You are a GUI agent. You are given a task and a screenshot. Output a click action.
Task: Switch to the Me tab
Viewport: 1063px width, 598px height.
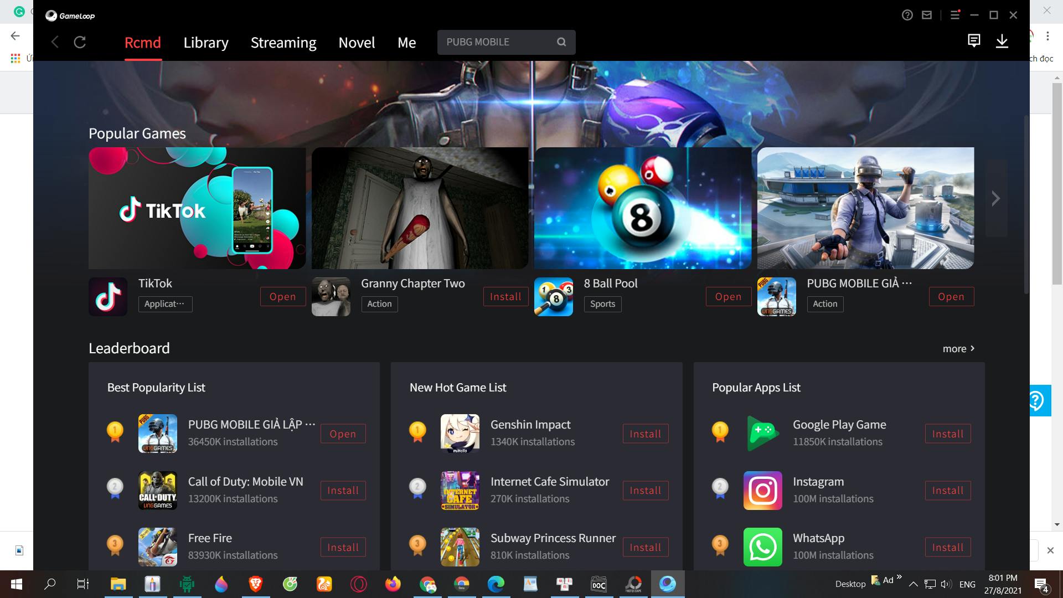pyautogui.click(x=406, y=43)
